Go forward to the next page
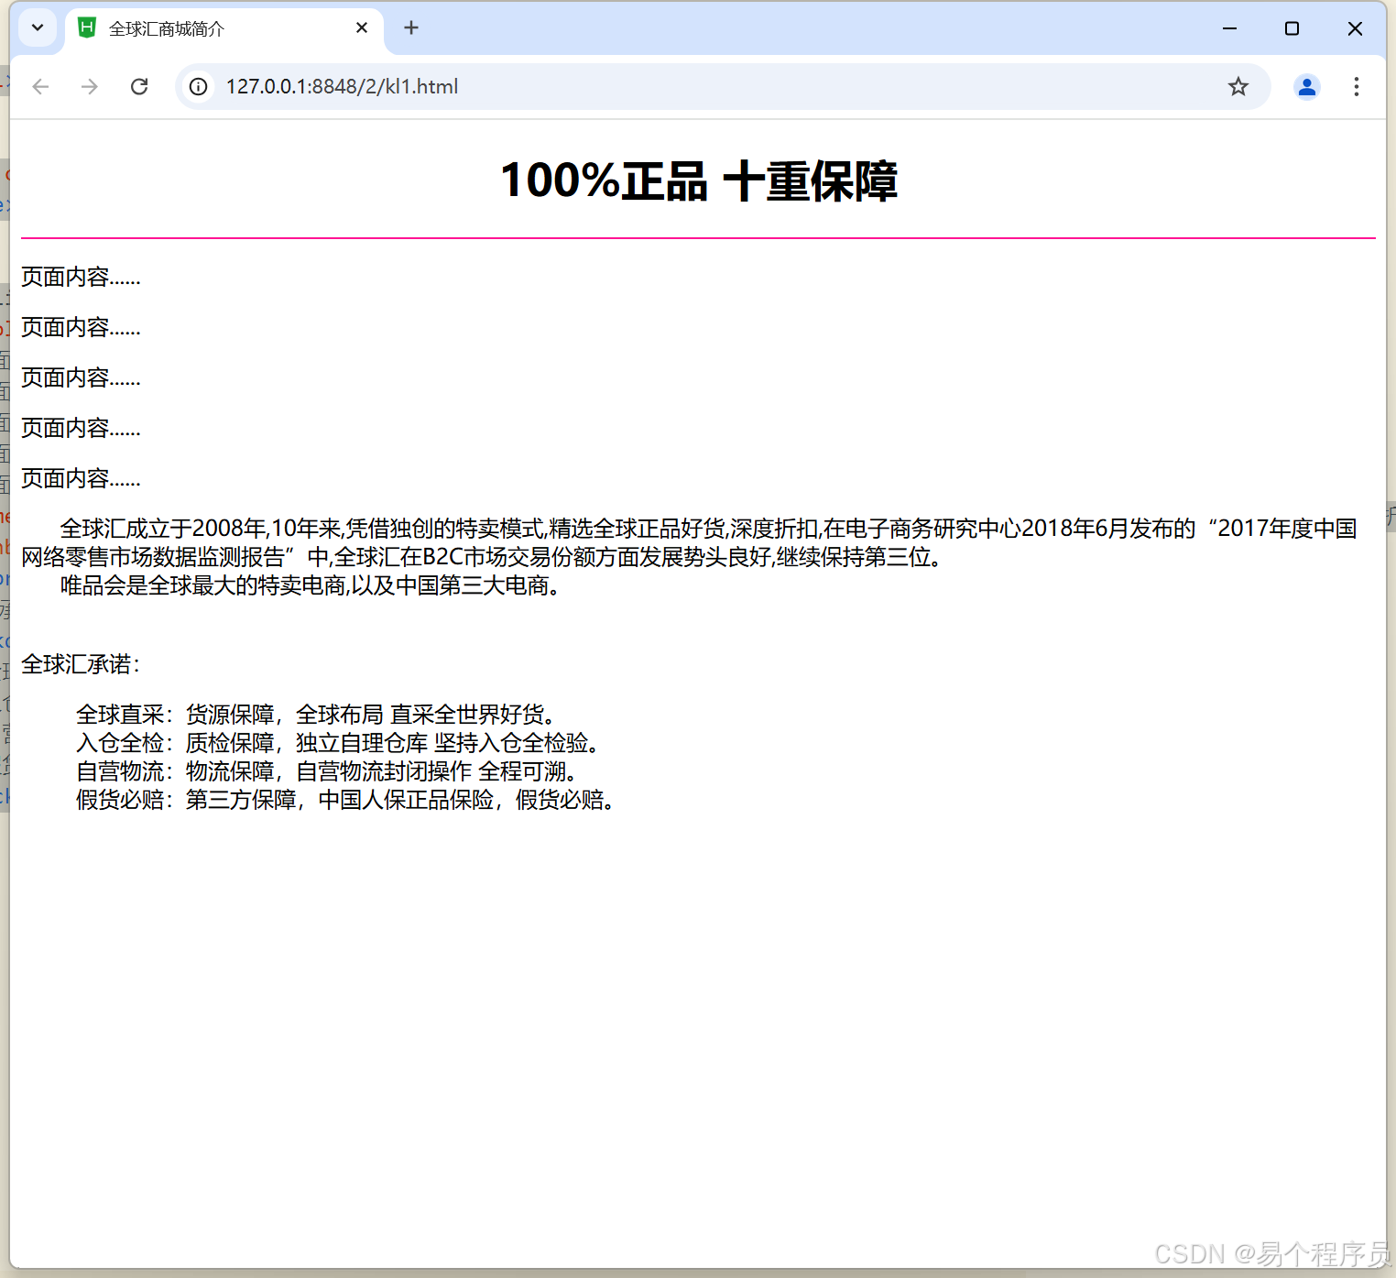Screen dimensions: 1396x1278 90,87
